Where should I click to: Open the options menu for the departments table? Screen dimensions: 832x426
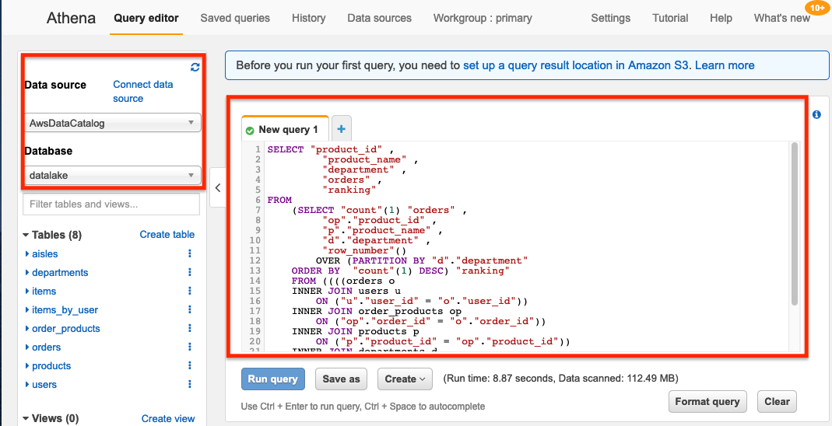(x=189, y=272)
